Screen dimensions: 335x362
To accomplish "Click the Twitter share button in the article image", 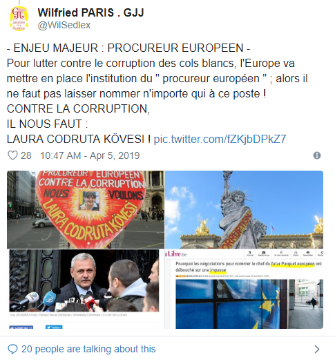I will click(54, 327).
